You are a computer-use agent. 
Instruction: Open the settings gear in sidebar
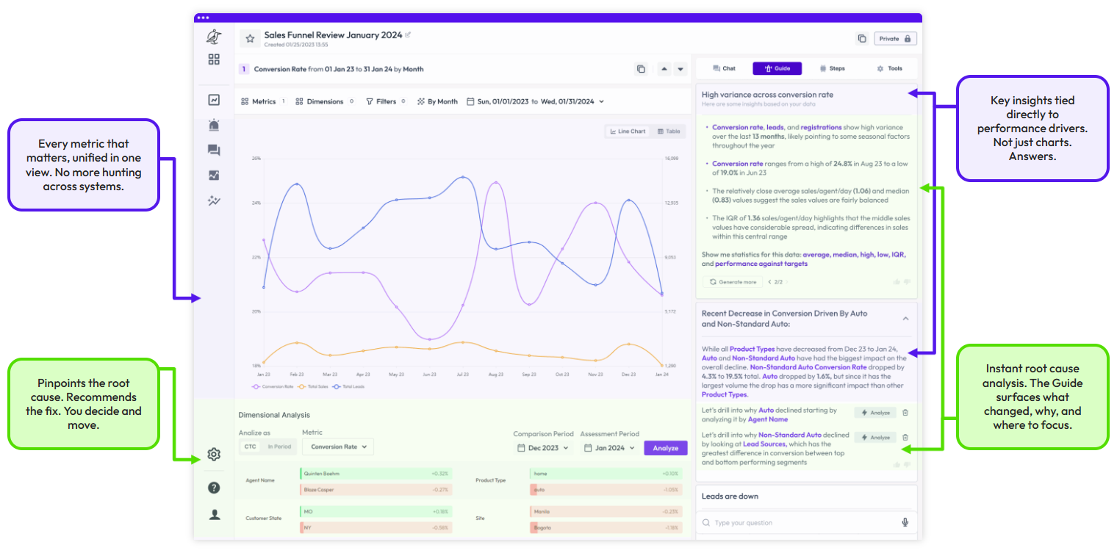[x=214, y=455]
